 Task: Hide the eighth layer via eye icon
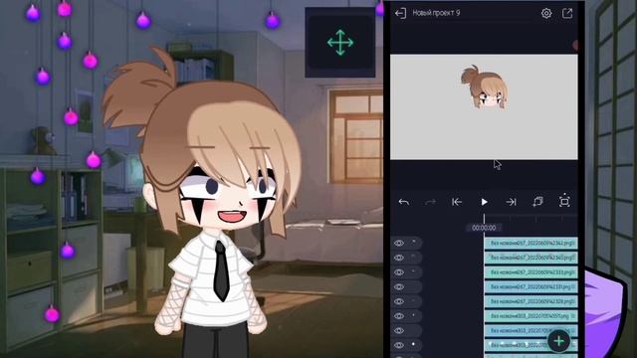click(x=399, y=345)
